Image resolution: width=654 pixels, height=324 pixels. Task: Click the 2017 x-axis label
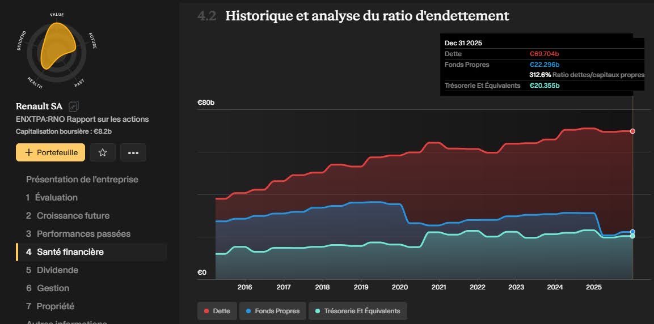click(284, 287)
